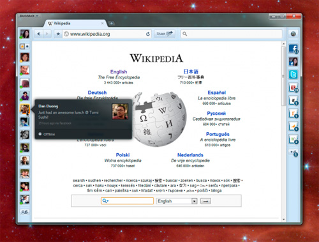This screenshot has width=319, height=242.
Task: Open the search options magnifier dropdown
Action: click(x=105, y=201)
